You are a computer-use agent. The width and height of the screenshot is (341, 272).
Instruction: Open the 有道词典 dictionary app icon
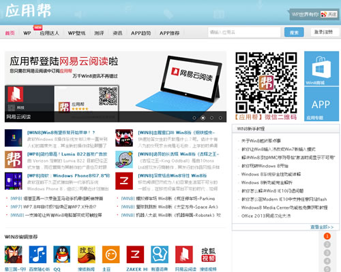click(160, 254)
